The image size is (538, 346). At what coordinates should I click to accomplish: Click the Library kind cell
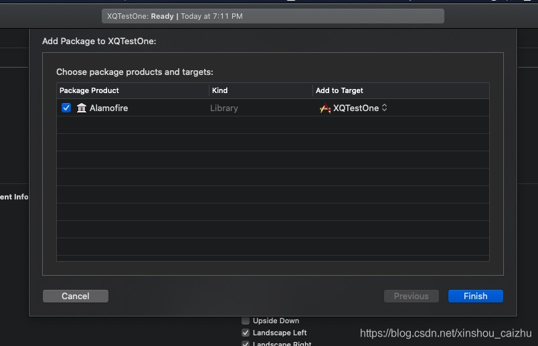tap(224, 108)
